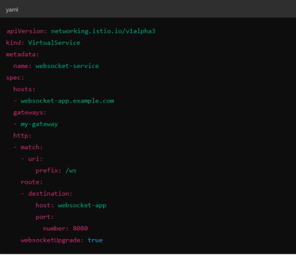This screenshot has height=255, width=296.
Task: Click the hosts key
Action: [24, 89]
